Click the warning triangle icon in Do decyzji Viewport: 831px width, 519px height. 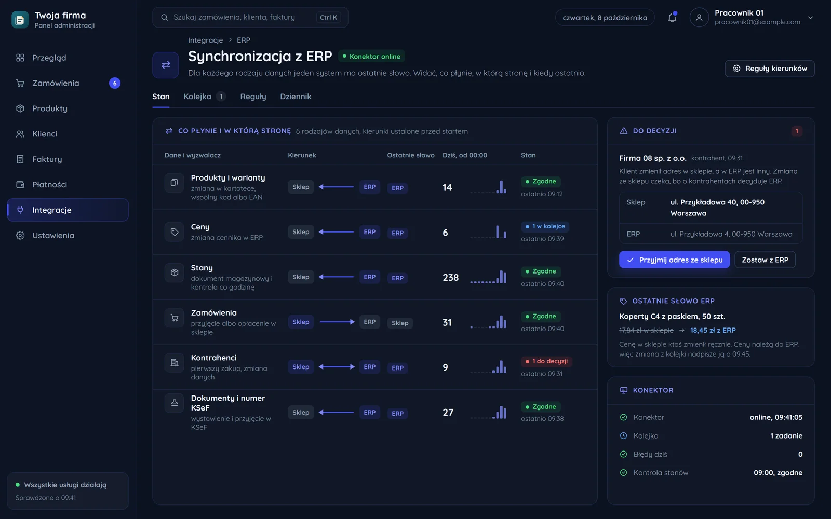point(624,131)
